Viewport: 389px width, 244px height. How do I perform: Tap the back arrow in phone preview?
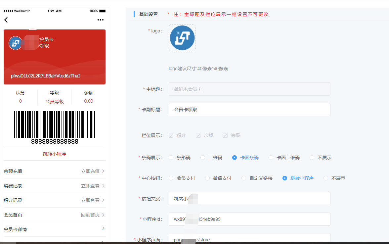6,20
